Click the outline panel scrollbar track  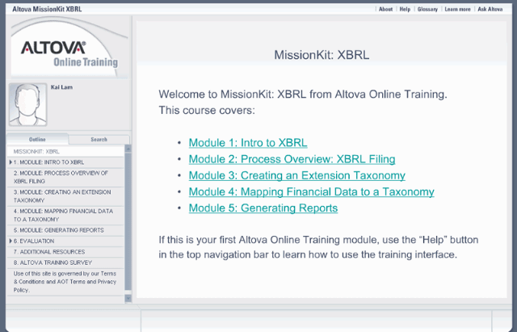(128, 221)
